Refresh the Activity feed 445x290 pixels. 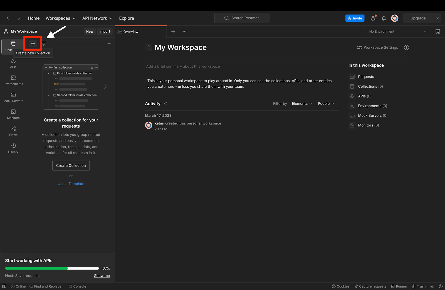166,104
